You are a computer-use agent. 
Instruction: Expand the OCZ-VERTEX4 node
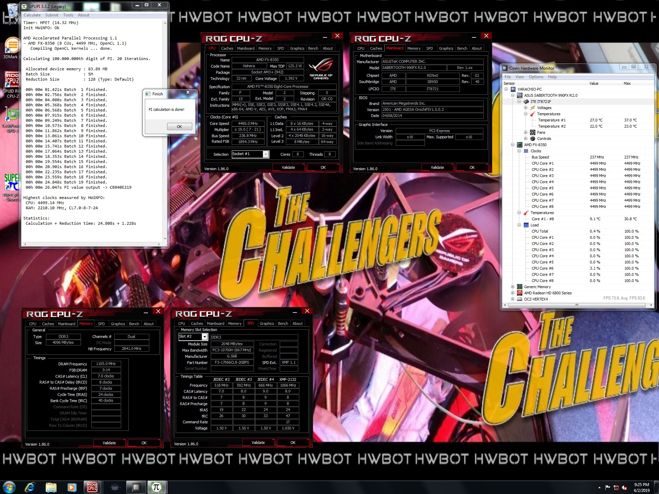pos(512,299)
